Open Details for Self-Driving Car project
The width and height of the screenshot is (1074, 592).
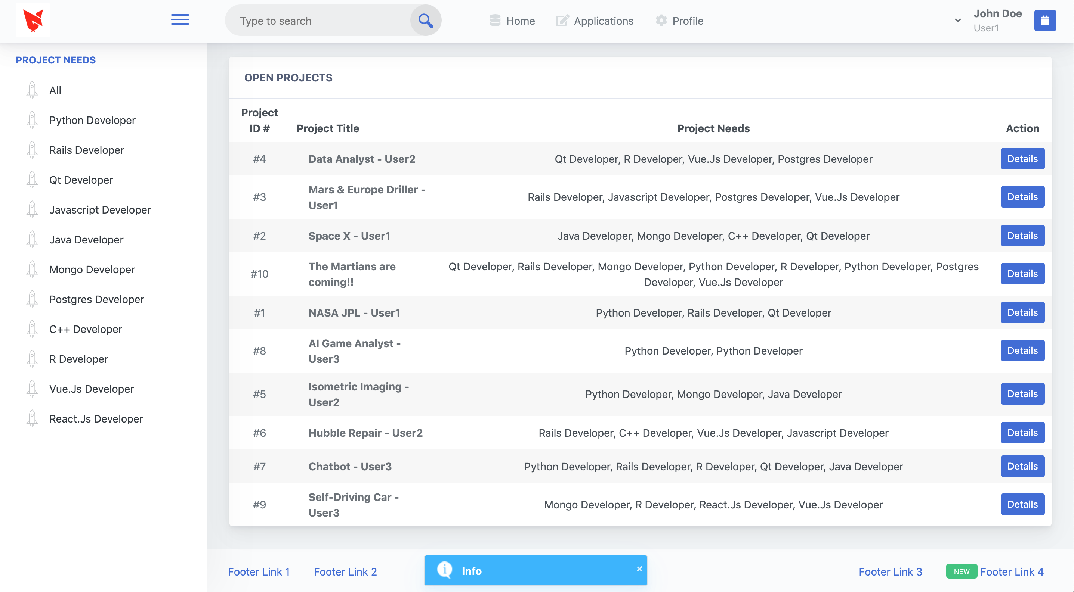coord(1022,504)
